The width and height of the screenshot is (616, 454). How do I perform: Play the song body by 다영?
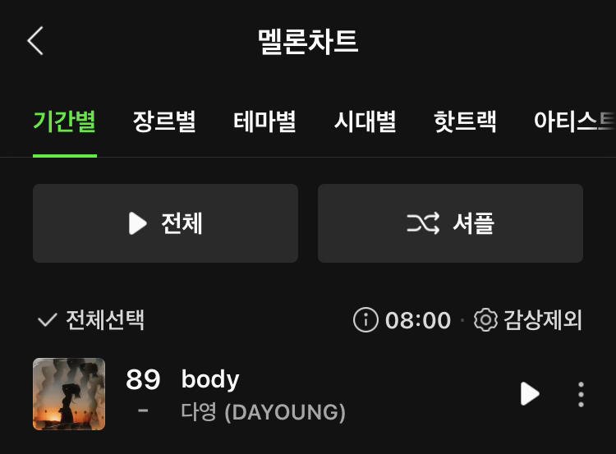tap(530, 393)
